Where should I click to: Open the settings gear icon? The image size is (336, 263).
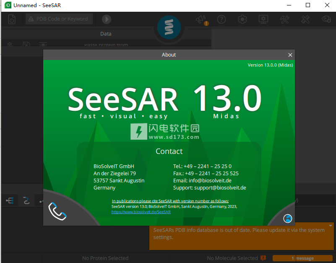[x=242, y=20]
